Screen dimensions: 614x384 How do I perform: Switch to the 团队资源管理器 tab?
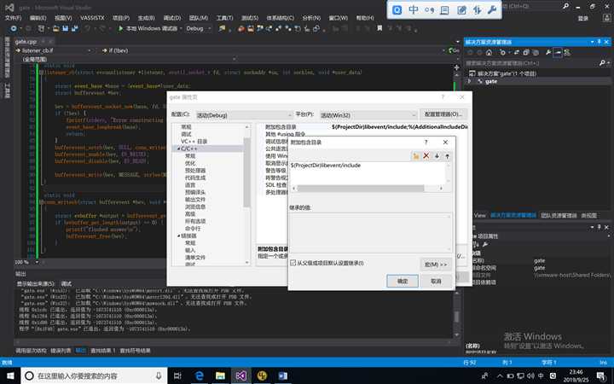point(559,216)
